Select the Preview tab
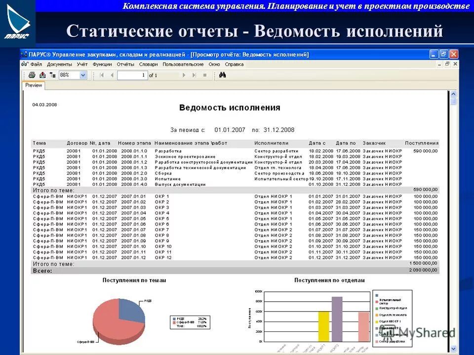 34,85
